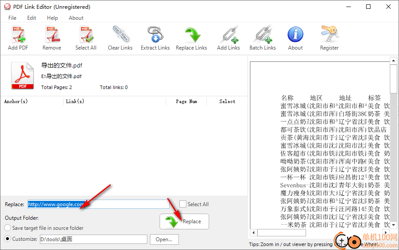Click the preview scroll up arrow

click(x=393, y=61)
